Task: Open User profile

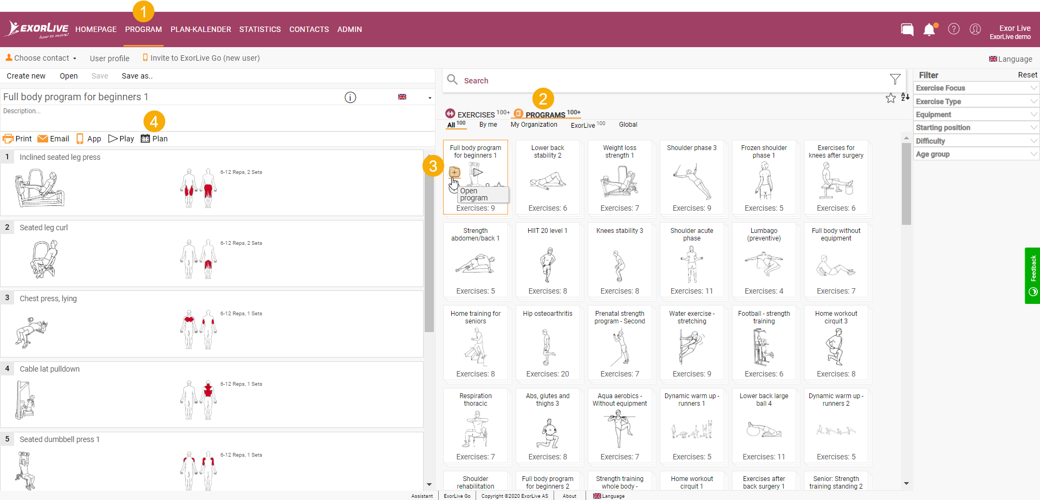Action: (109, 59)
